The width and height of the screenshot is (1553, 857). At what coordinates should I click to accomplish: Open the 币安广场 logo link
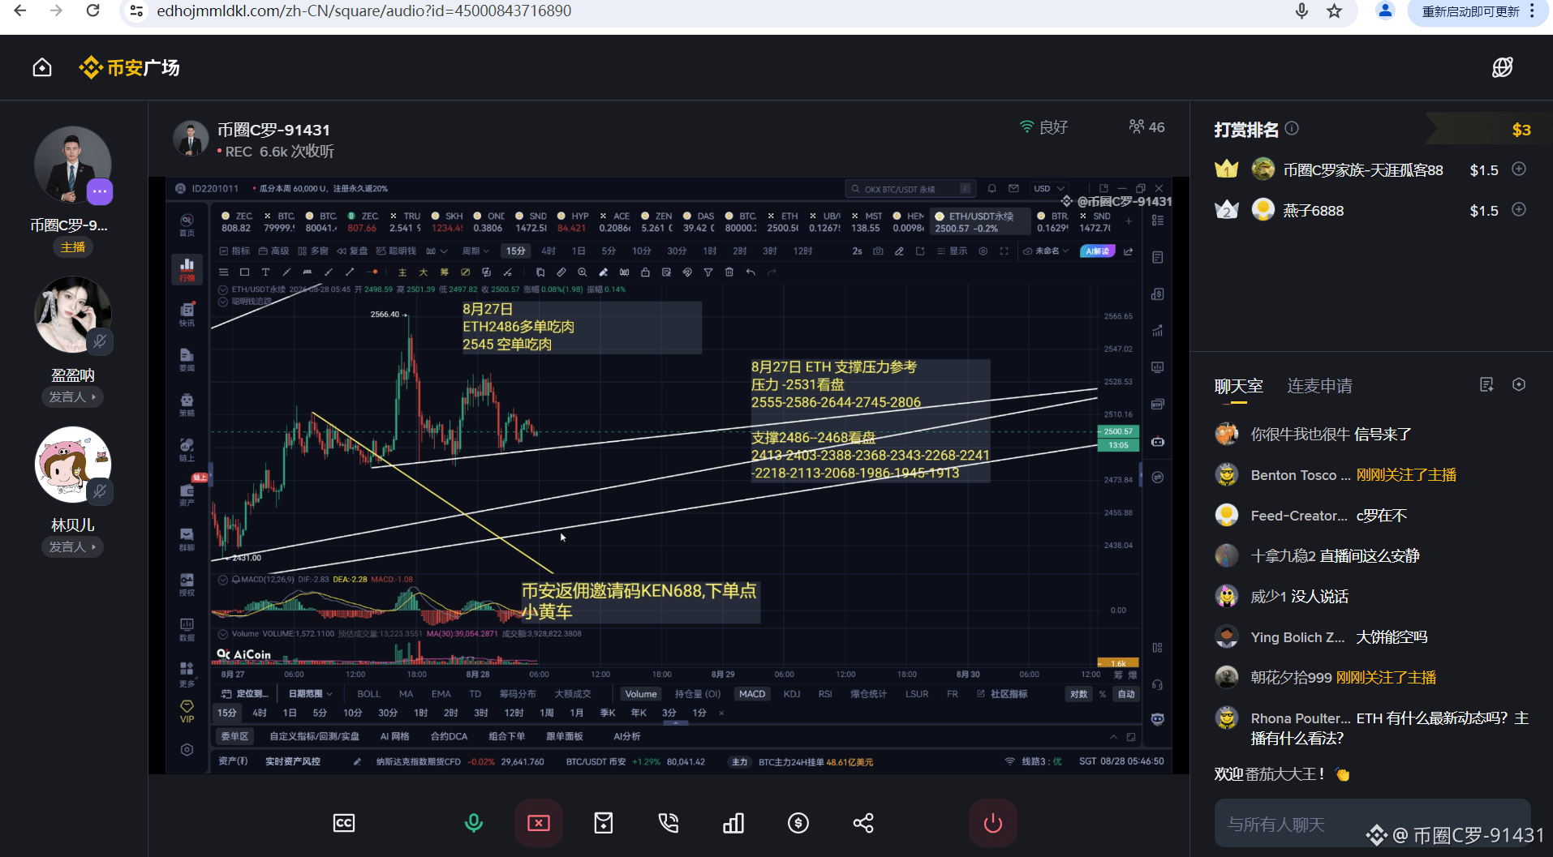pyautogui.click(x=130, y=67)
